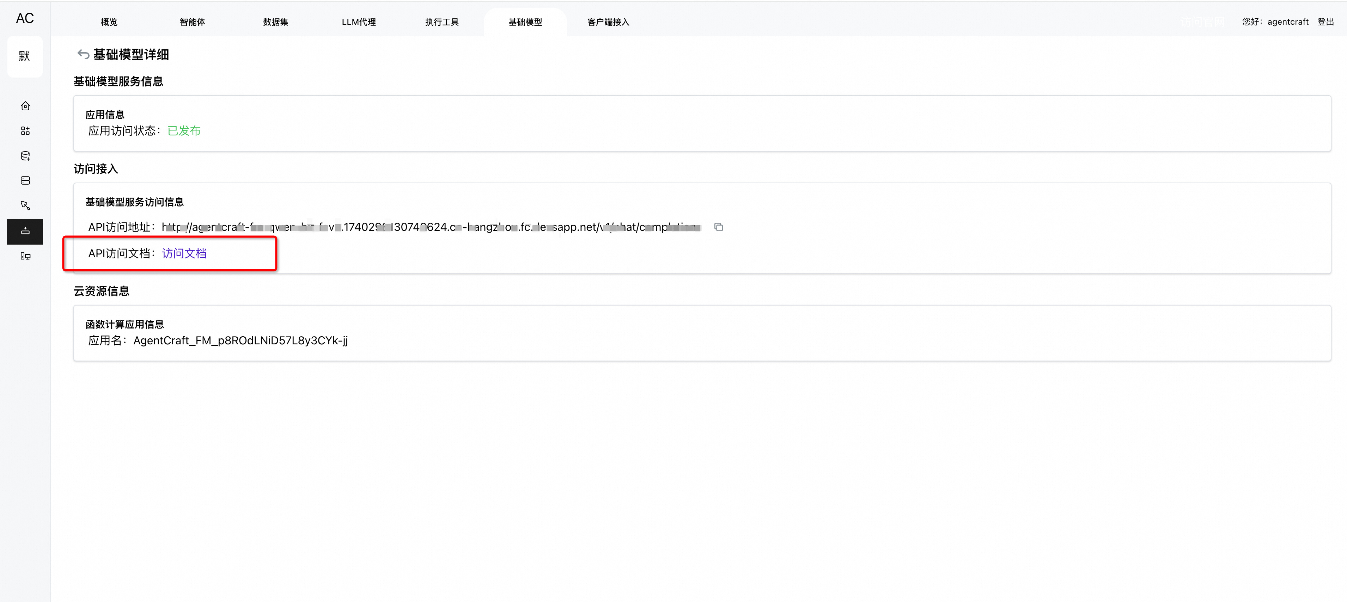Click the app name AgentCraft_FM_p8ROdLNiD57L8y3CYk-jj
The height and width of the screenshot is (602, 1347).
tap(240, 341)
